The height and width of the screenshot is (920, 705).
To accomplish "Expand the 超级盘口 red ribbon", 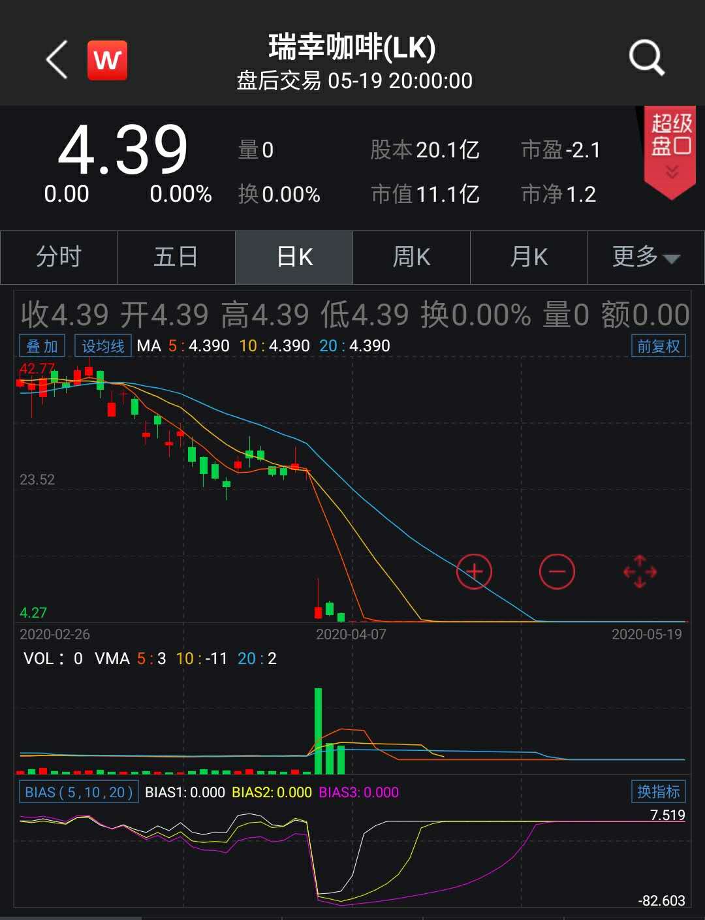I will (x=671, y=151).
